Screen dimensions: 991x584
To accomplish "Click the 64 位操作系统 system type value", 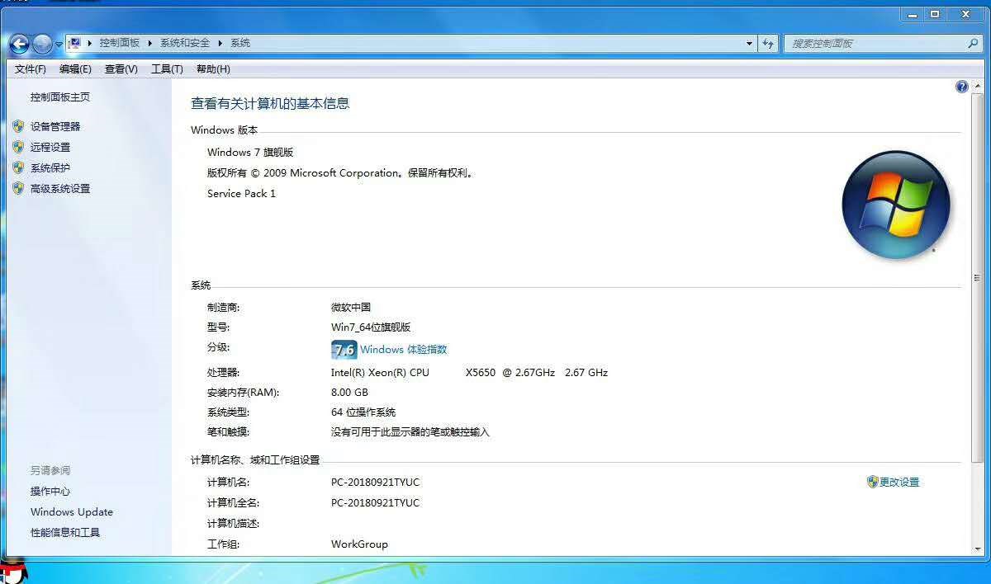I will click(363, 412).
